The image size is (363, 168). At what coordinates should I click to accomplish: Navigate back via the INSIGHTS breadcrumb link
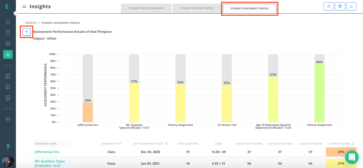30,23
